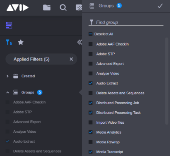170x156 pixels.
Task: Click the Applied Filters (5) pill
Action: (41, 59)
